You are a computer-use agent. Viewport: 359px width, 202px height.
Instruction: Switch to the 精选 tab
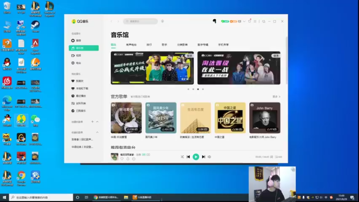point(114,44)
